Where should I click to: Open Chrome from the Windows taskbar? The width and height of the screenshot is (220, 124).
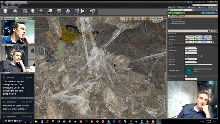[147, 122]
